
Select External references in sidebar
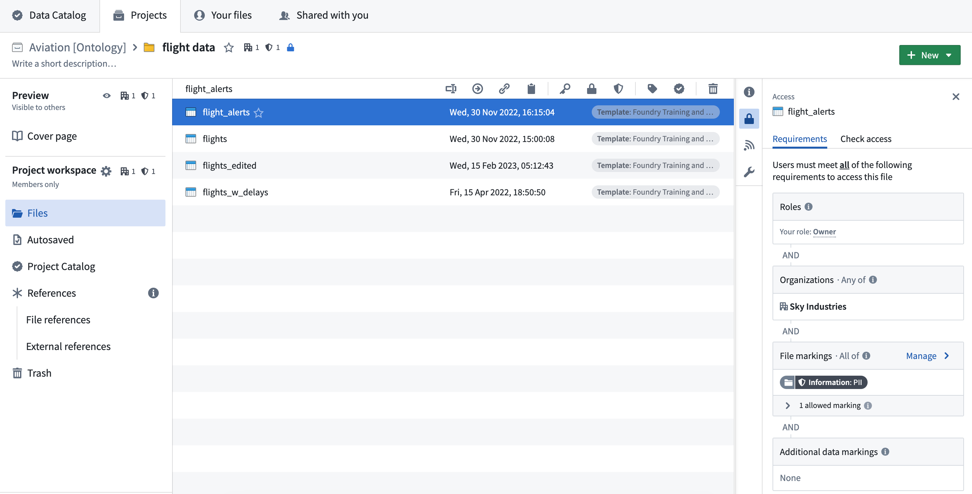68,345
